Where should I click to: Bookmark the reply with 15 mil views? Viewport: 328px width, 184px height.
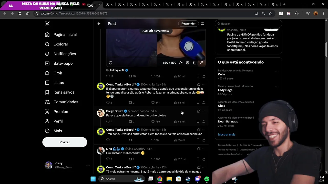(x=198, y=140)
